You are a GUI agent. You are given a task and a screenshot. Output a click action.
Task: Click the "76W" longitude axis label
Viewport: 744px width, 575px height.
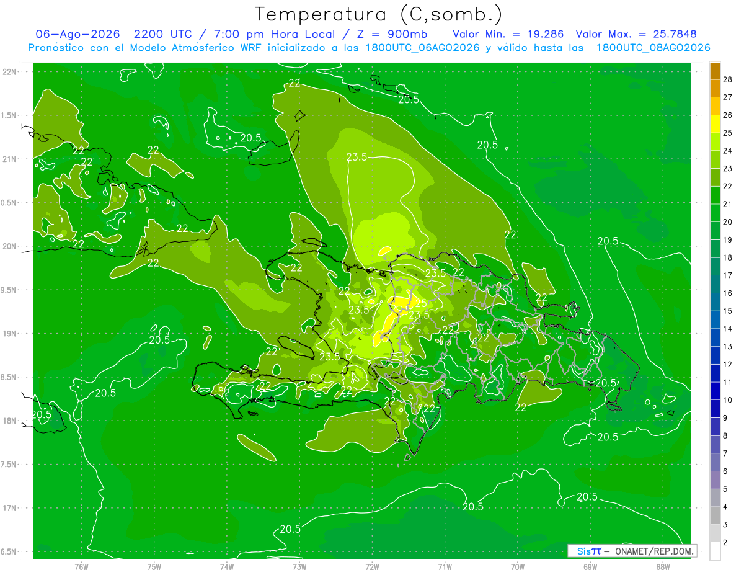pyautogui.click(x=81, y=567)
